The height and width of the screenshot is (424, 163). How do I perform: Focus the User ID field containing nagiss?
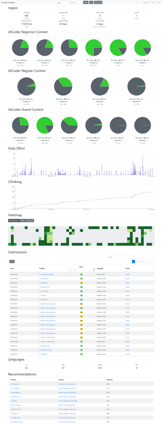[x=62, y=2]
